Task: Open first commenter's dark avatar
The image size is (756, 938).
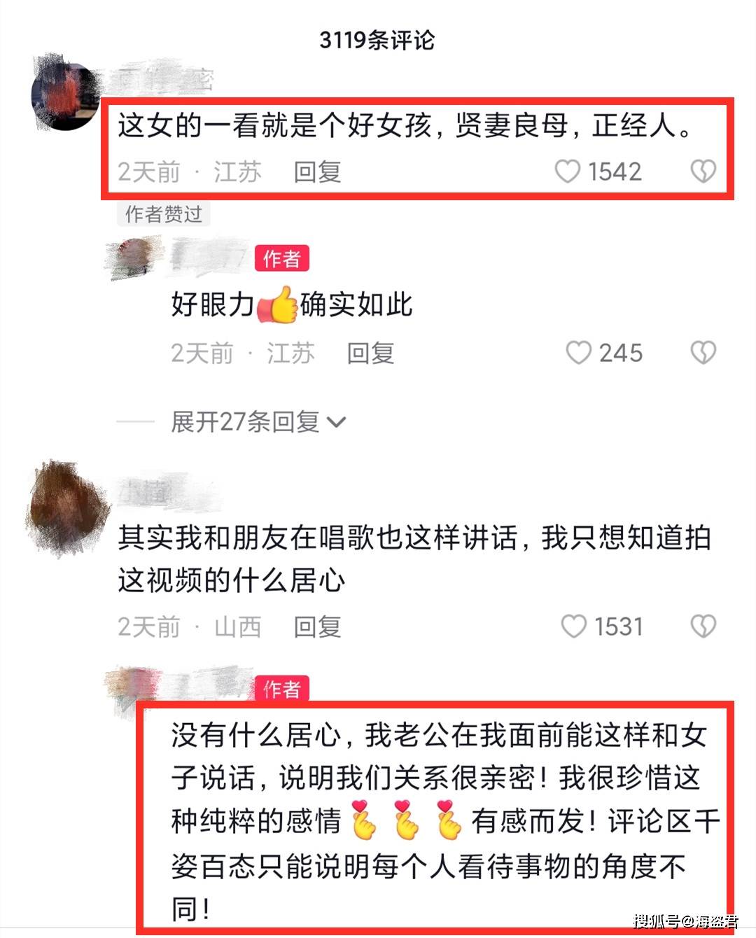Action: [66, 96]
